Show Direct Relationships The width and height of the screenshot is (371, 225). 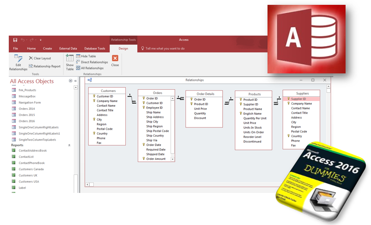pos(92,62)
